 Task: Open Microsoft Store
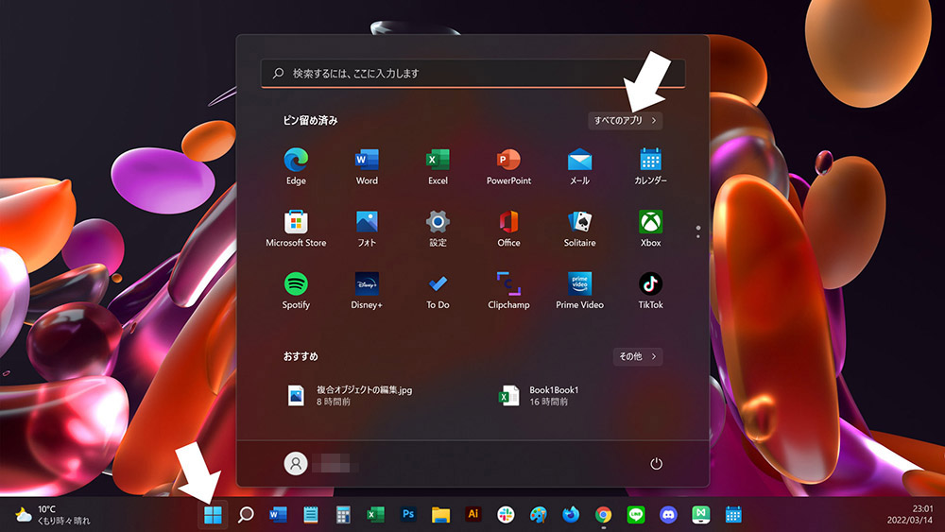click(x=296, y=229)
